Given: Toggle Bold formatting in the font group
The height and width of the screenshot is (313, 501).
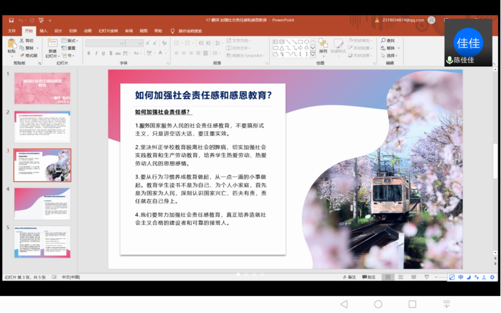Looking at the screenshot, I should pyautogui.click(x=89, y=53).
